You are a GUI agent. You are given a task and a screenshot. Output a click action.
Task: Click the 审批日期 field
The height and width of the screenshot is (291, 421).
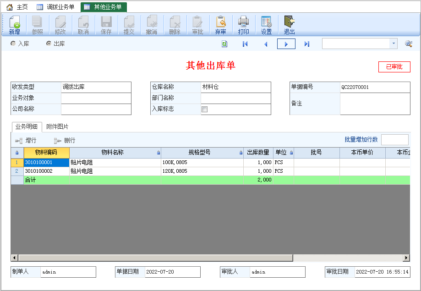coord(383,272)
